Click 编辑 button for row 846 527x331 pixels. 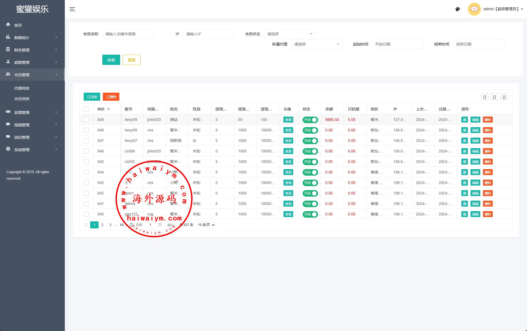(x=475, y=151)
